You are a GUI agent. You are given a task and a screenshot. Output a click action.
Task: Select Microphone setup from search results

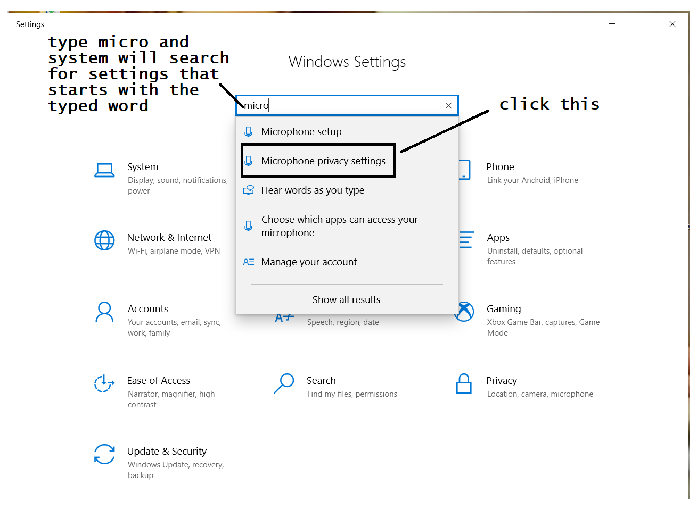(301, 131)
